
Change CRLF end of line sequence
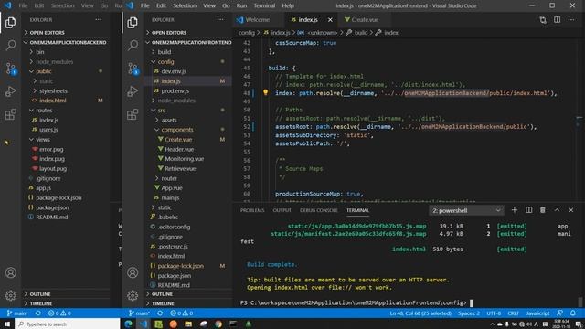coord(514,313)
